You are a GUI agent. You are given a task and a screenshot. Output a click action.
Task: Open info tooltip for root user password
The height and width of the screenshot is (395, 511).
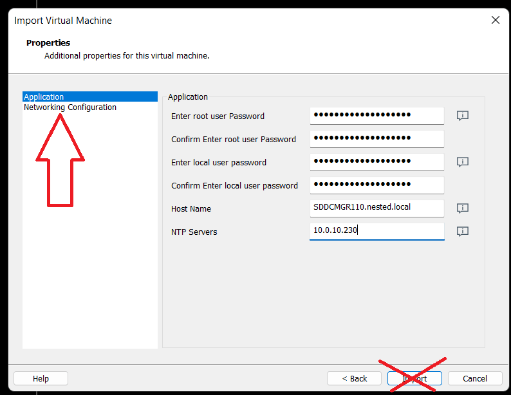pyautogui.click(x=462, y=116)
